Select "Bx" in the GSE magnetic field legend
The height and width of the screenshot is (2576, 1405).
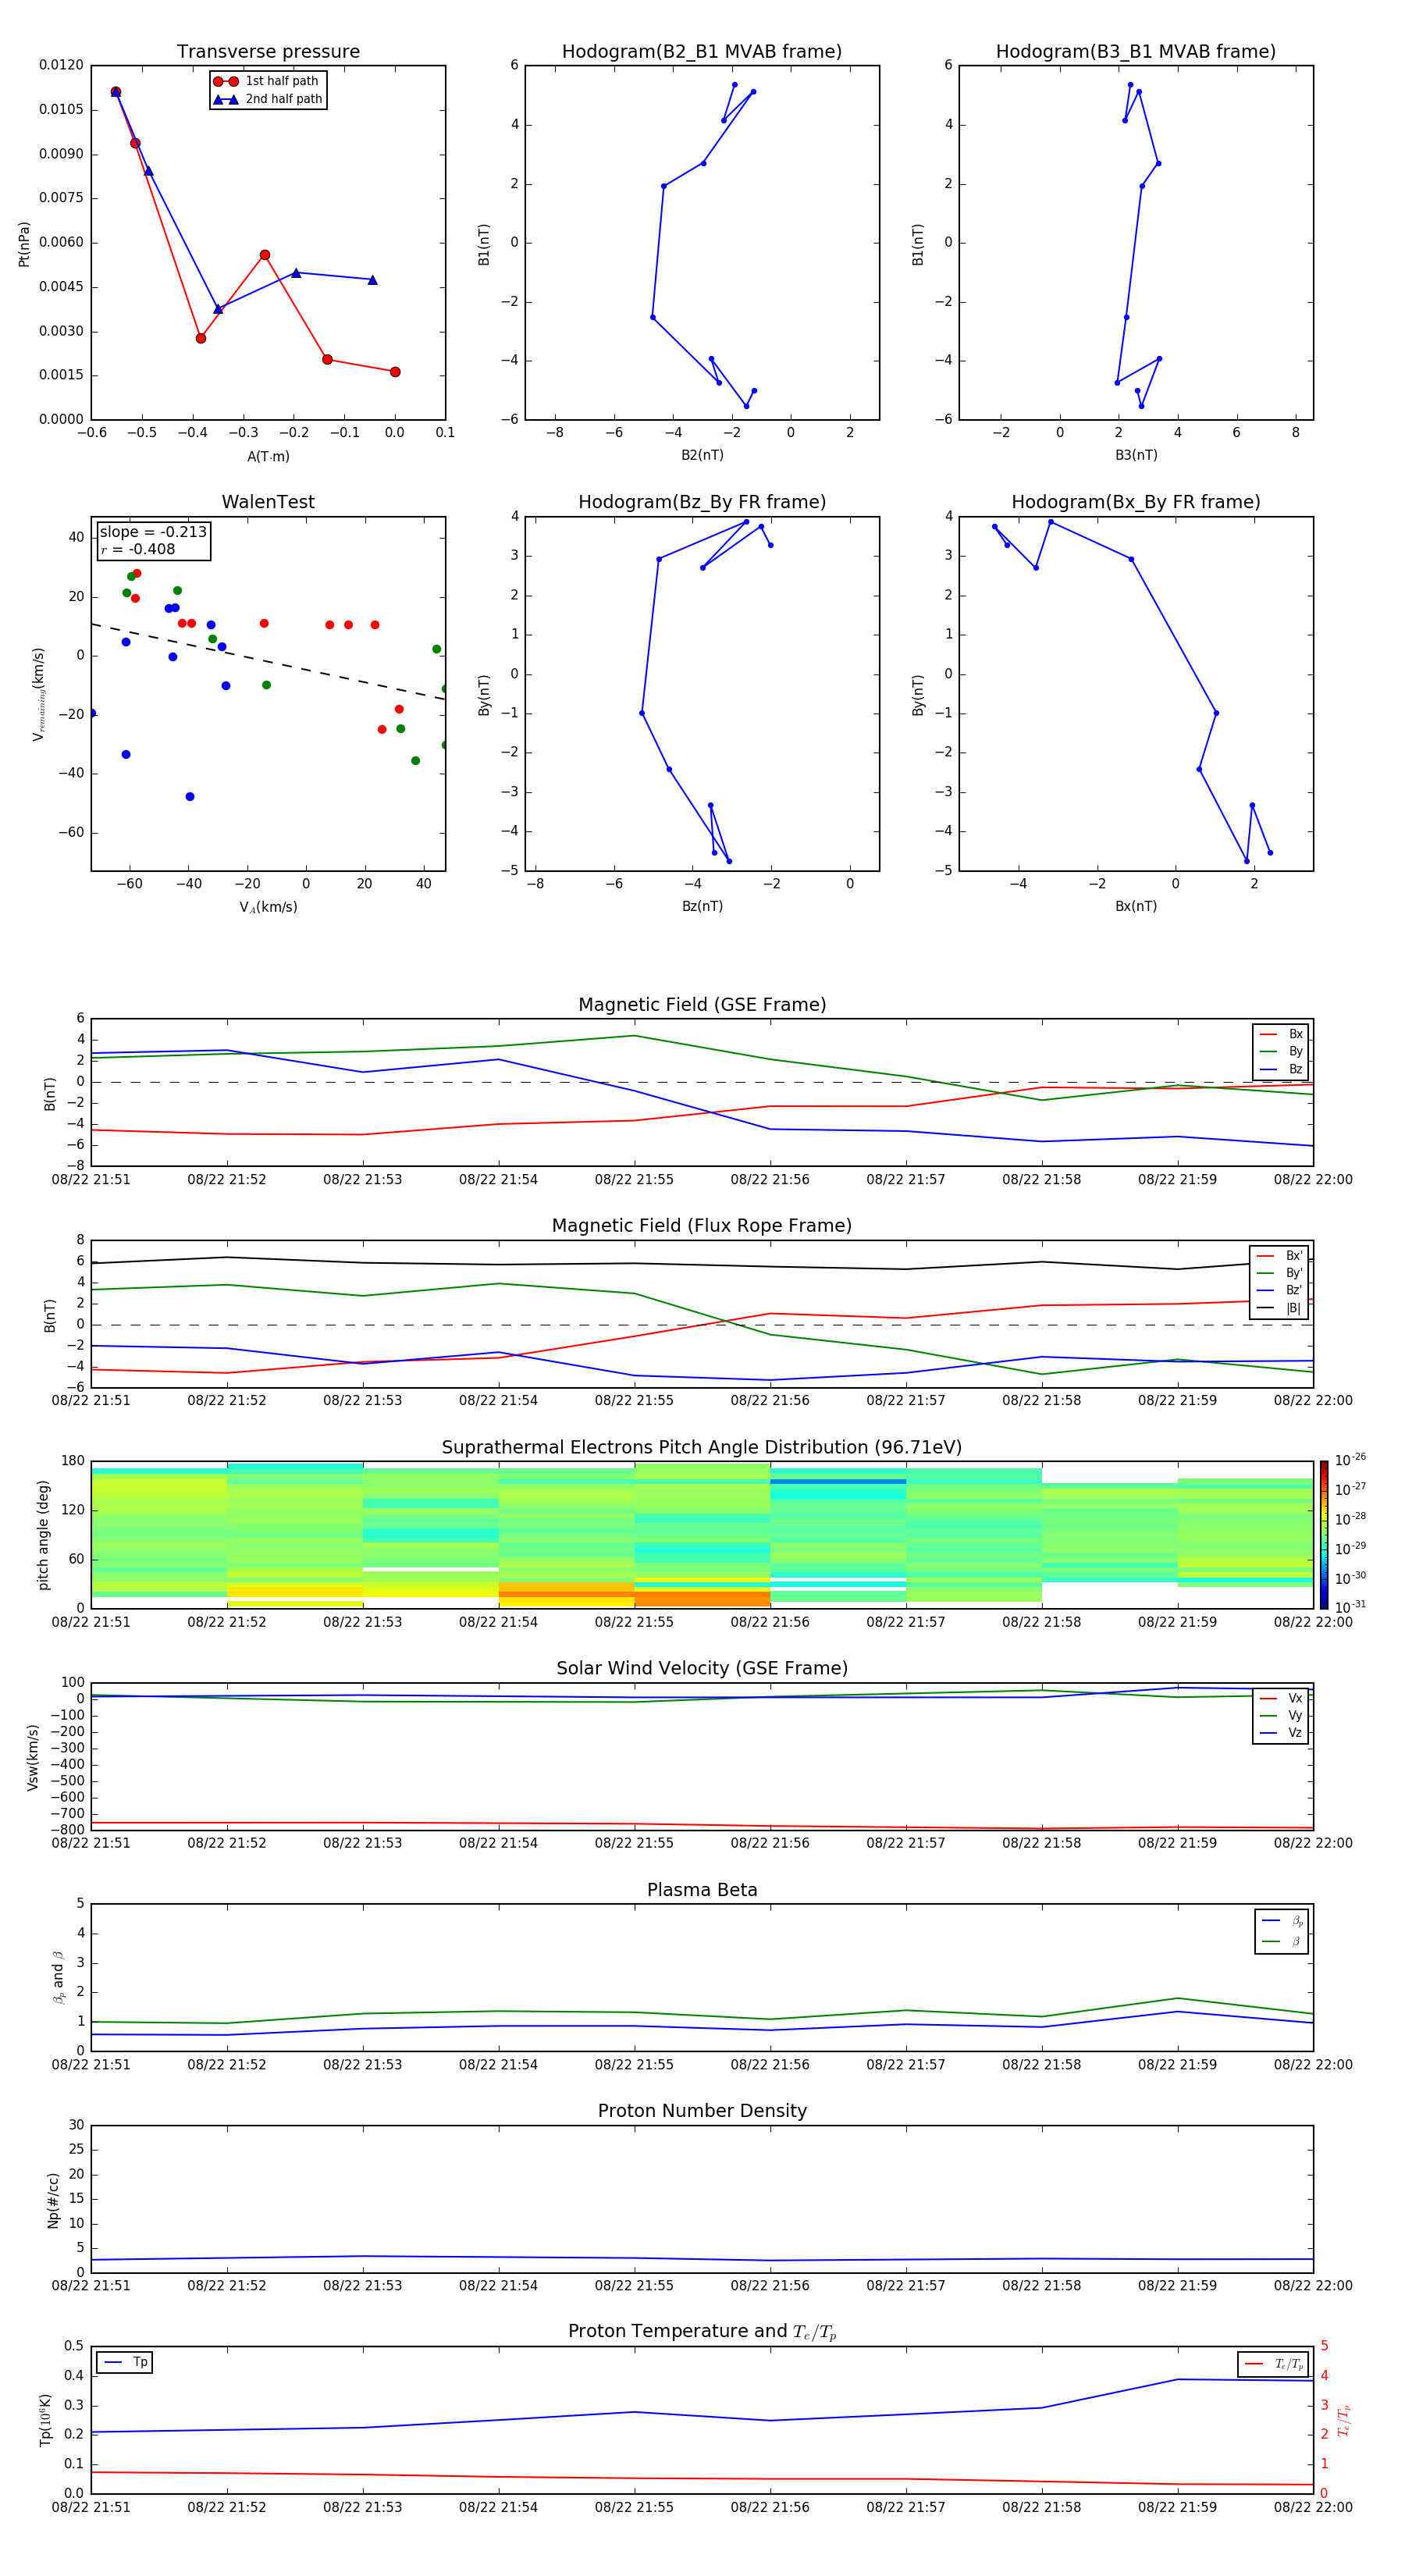point(1281,1034)
